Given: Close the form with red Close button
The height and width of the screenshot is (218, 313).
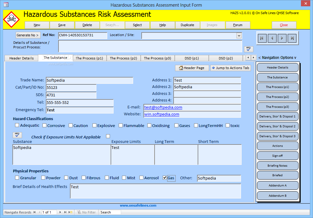Looking at the screenshot, I should [284, 25].
